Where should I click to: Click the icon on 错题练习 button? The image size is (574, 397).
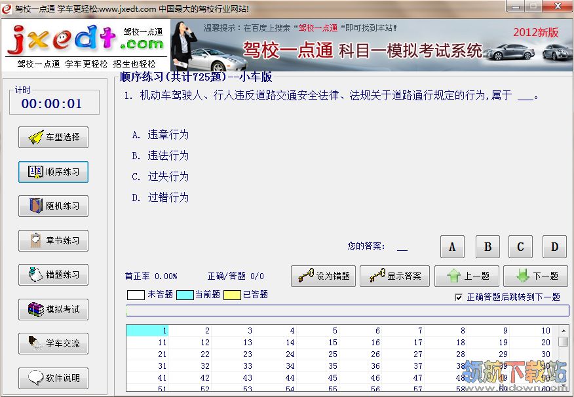36,274
